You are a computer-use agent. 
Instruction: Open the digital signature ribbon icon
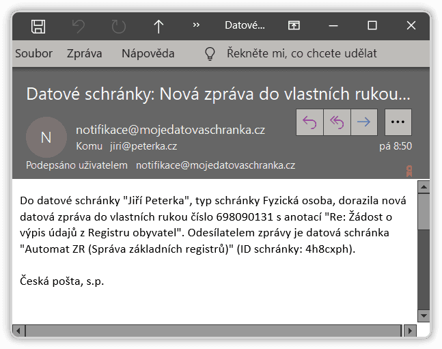[x=409, y=171]
